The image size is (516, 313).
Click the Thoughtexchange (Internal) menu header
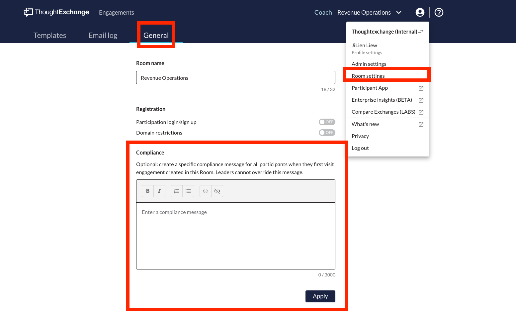tap(385, 32)
